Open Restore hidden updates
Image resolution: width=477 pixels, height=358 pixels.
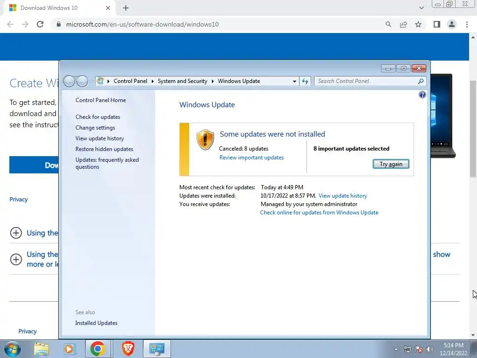pos(104,149)
